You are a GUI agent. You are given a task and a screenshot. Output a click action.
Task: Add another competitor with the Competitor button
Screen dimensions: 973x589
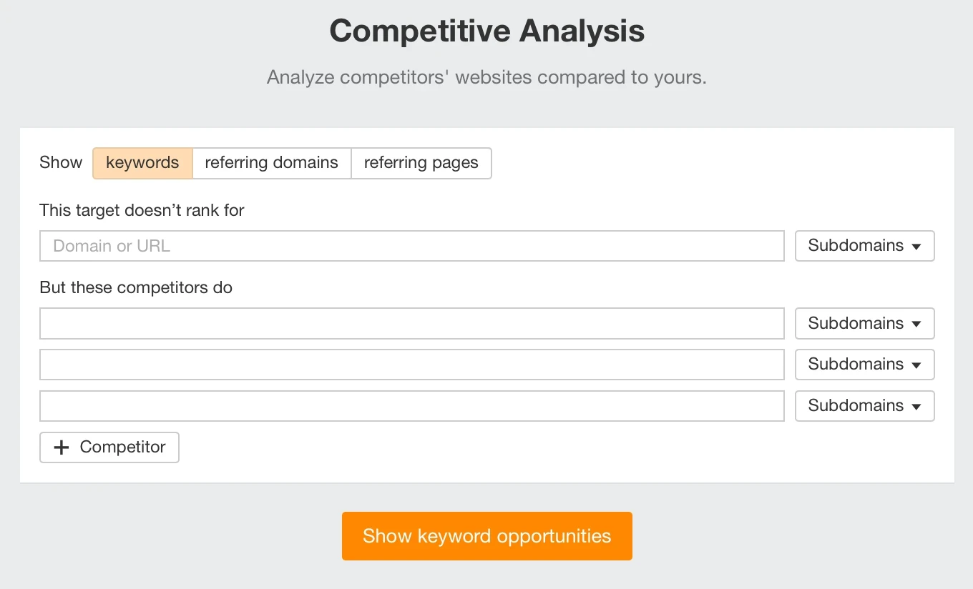(x=109, y=447)
